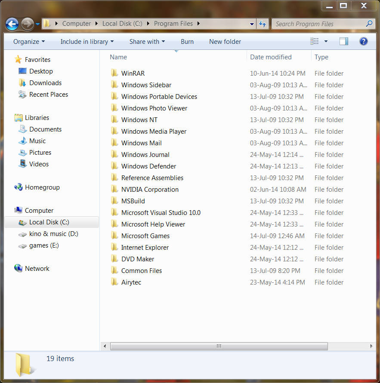Select Reference Assemblies folder icon

coord(114,178)
